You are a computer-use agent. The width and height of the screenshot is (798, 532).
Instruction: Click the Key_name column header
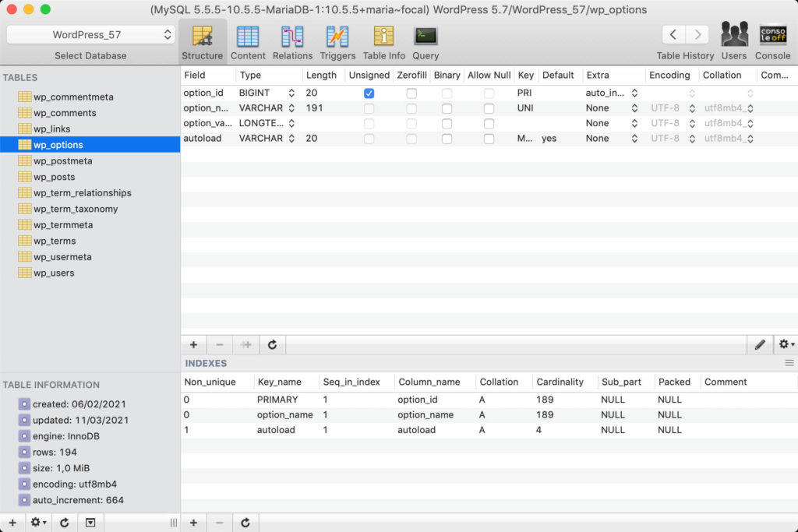pyautogui.click(x=287, y=382)
